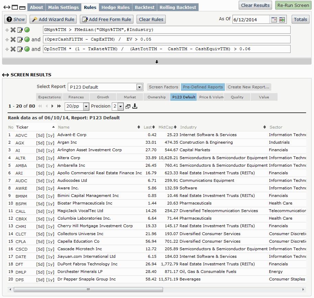Sort by Industry column arrows
Screen dimensions: 314x298
264,127
